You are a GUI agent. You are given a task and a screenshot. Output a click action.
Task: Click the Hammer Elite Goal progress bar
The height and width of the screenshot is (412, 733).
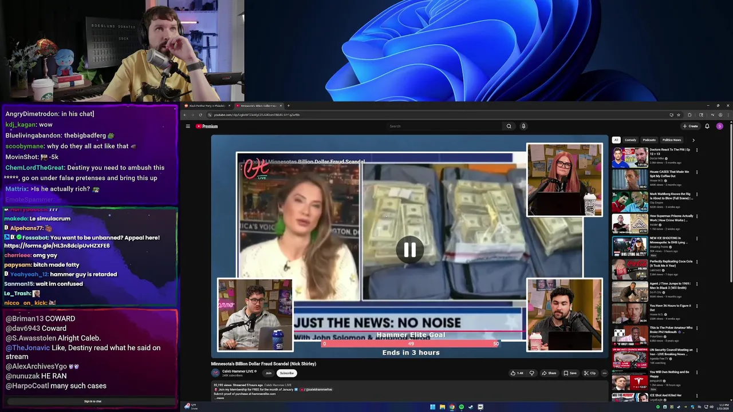click(411, 343)
